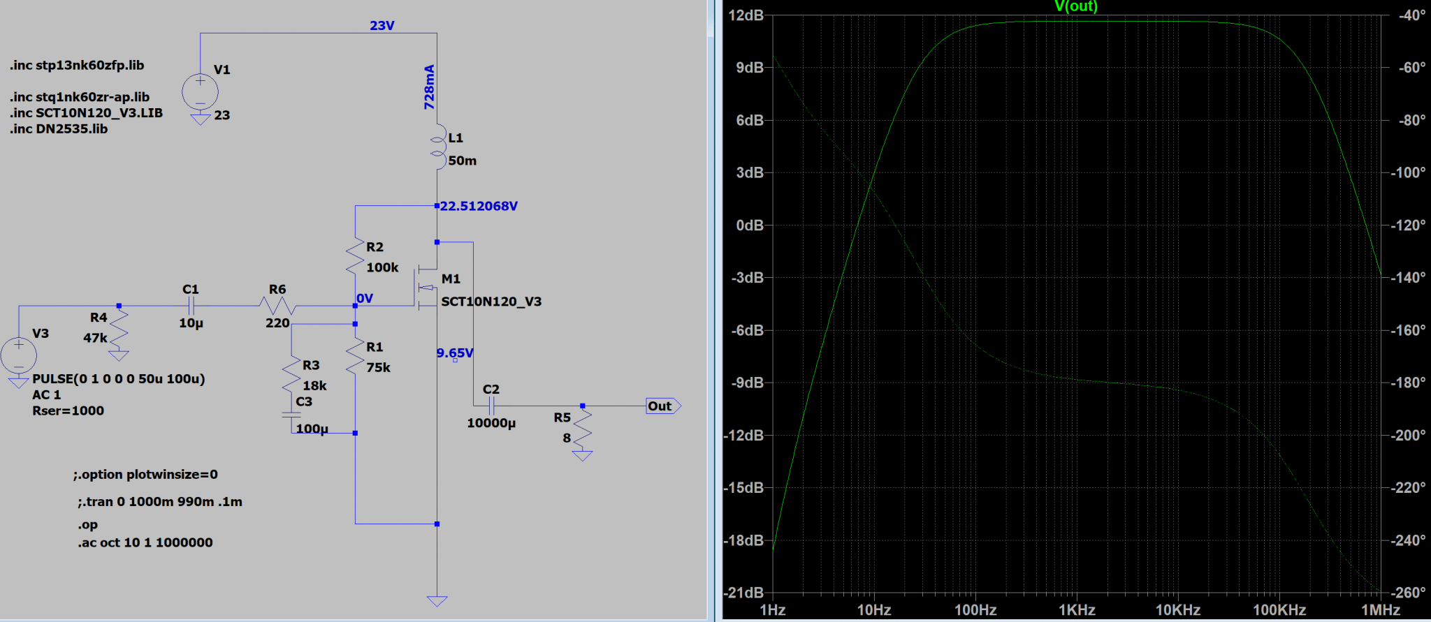This screenshot has width=1431, height=622.
Task: Click the 1MHz frequency axis label
Action: pos(1381,610)
